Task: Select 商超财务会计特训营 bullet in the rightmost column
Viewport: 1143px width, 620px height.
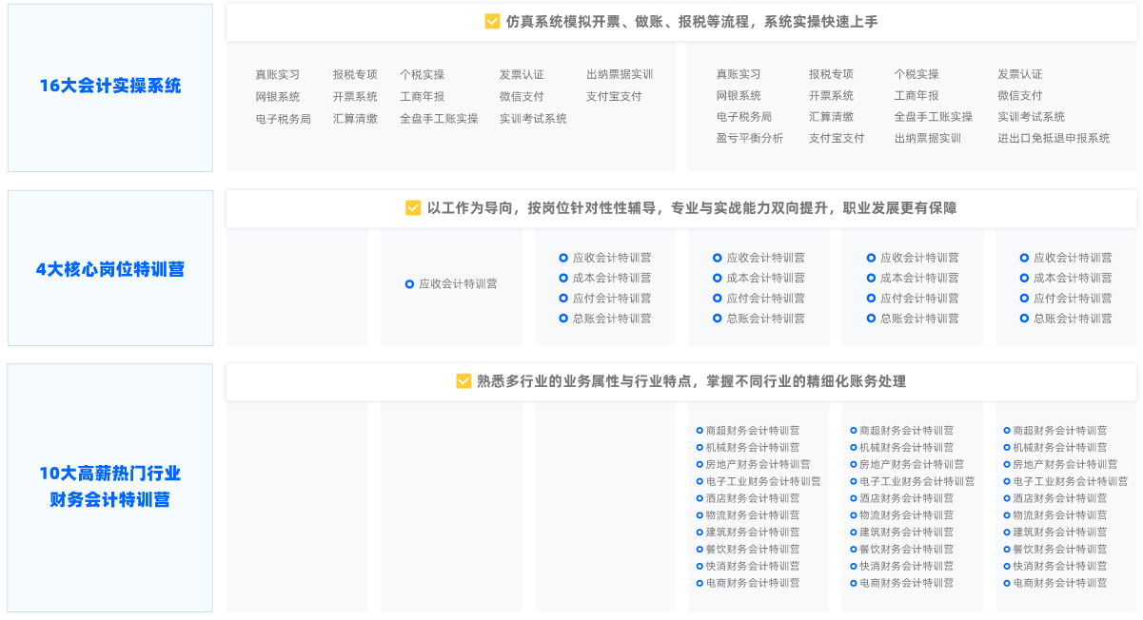Action: click(x=1007, y=431)
